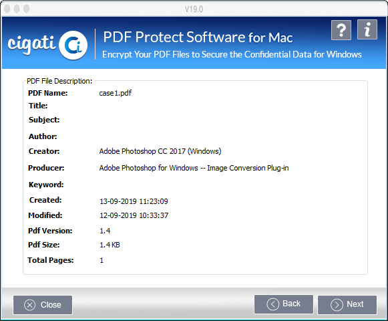
Task: Select the Producer value with 'Image Conversion Plug-in'
Action: 194,168
